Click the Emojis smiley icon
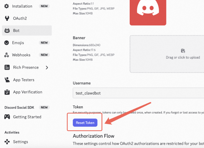The image size is (204, 148). (x=7, y=43)
